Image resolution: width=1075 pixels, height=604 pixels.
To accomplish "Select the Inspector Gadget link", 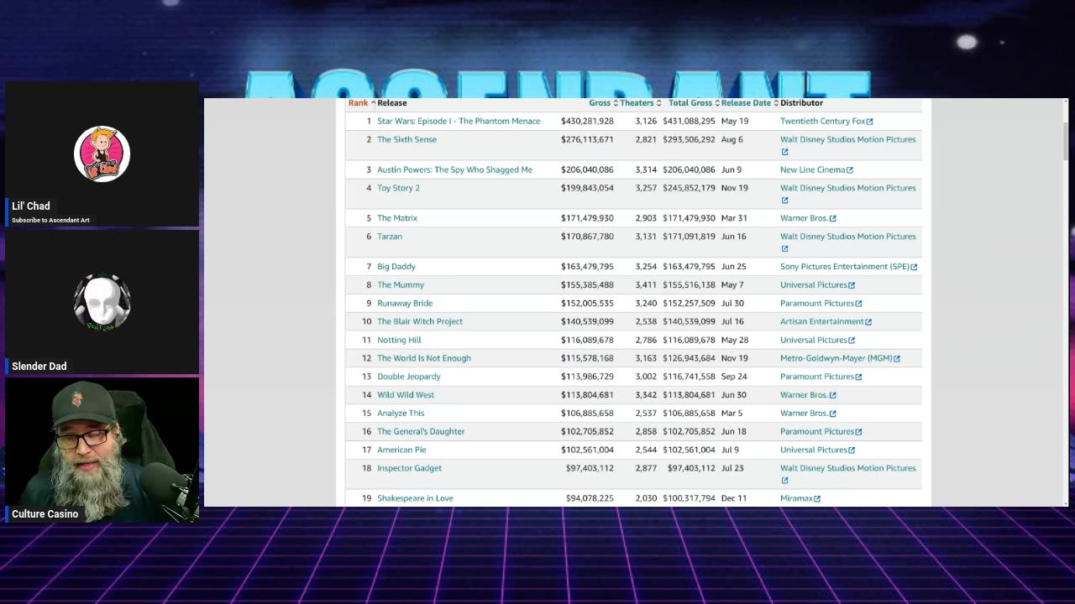I will coord(409,469).
